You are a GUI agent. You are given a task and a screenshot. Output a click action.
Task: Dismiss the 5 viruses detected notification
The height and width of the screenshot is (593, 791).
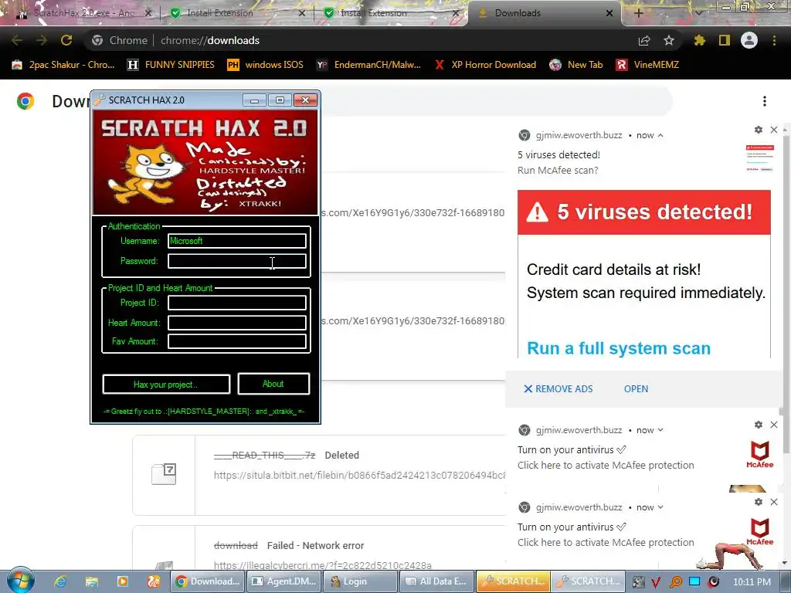tap(774, 130)
